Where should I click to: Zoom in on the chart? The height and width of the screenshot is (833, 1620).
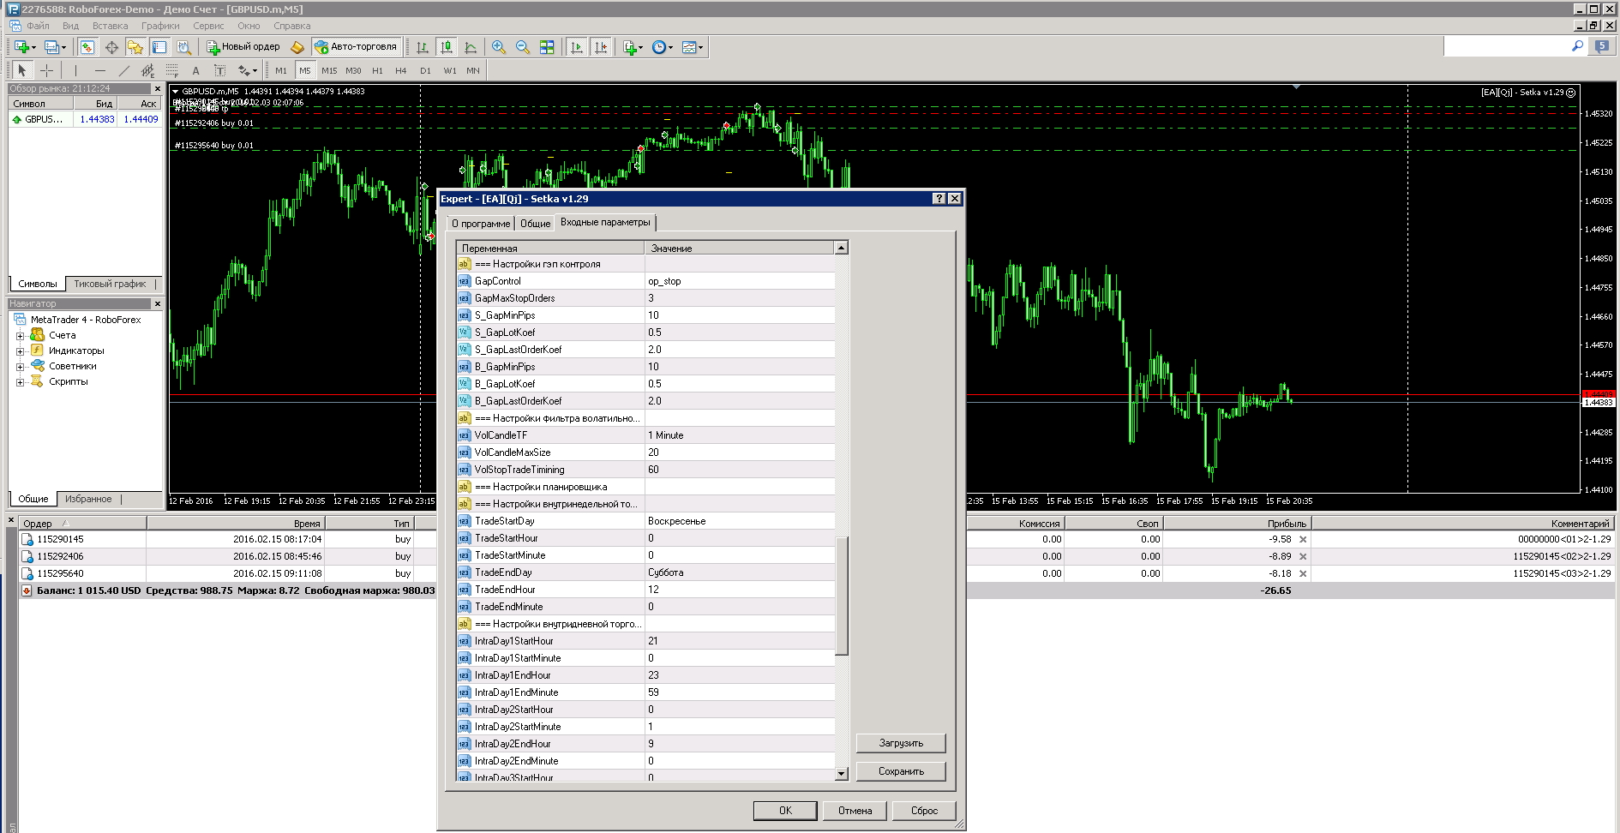click(x=498, y=47)
